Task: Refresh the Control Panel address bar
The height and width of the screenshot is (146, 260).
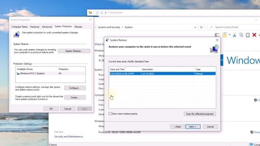Action: click(201, 27)
